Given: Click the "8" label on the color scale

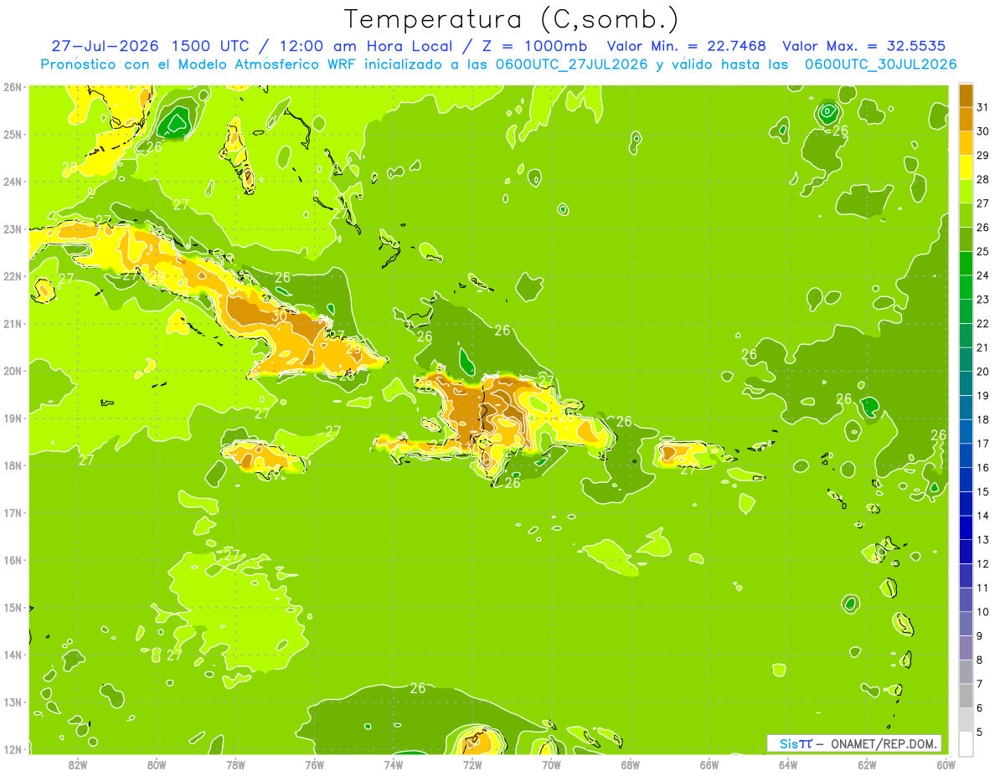Looking at the screenshot, I should [x=980, y=660].
